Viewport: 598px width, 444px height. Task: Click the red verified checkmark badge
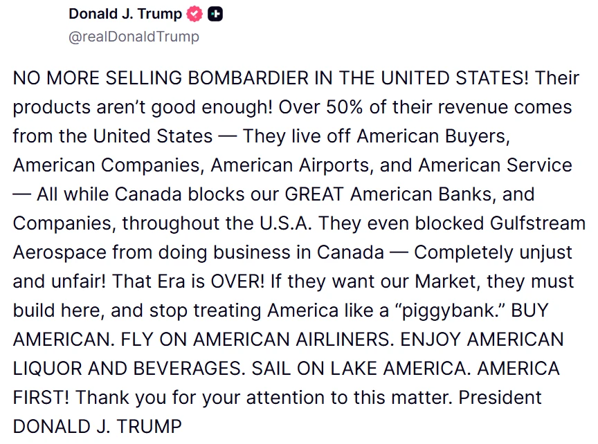point(194,14)
